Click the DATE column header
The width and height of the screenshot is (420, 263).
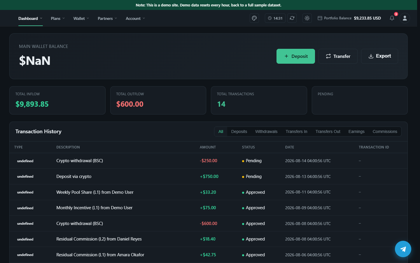coord(290,147)
